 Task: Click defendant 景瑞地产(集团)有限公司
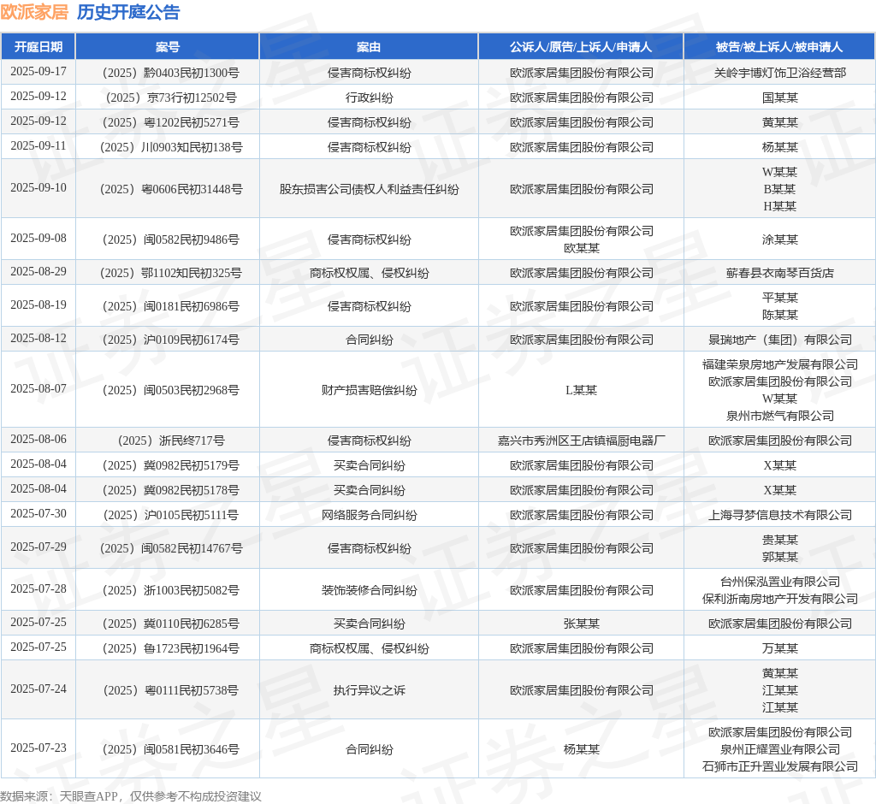pos(780,340)
